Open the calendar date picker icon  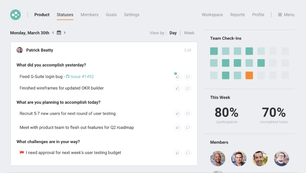(x=59, y=33)
